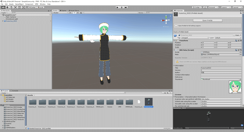
Task: Click Project favorite star icon
Action: (170, 93)
